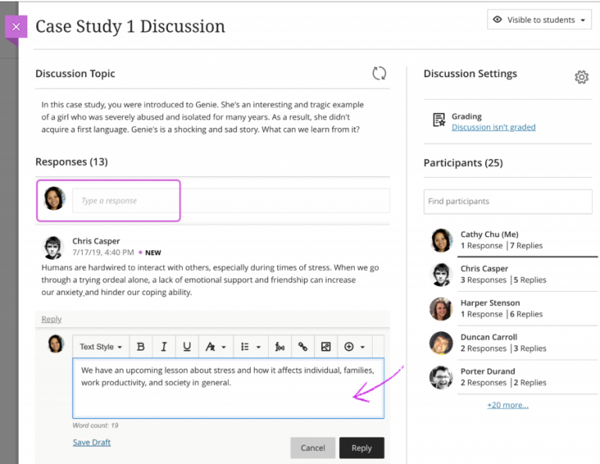Click the Participants (25) heading
600x464 pixels.
tap(463, 163)
